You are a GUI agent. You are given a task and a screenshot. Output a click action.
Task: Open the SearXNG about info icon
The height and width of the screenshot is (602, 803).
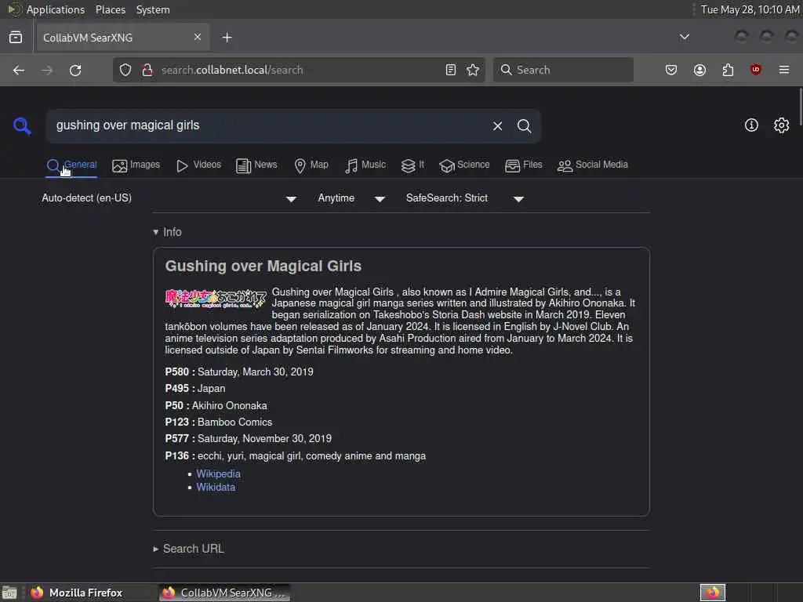pyautogui.click(x=751, y=125)
